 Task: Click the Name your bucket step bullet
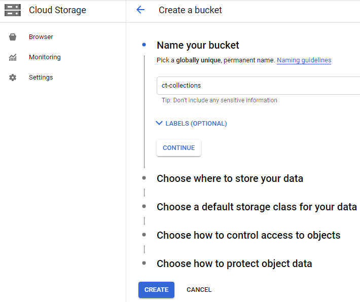144,45
